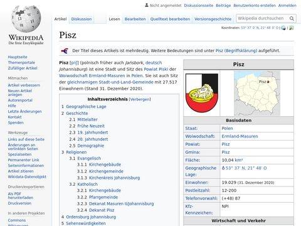Screen dimensions: 301x226
Task: Open the Pisz coat of arms image
Action: pyautogui.click(x=202, y=93)
